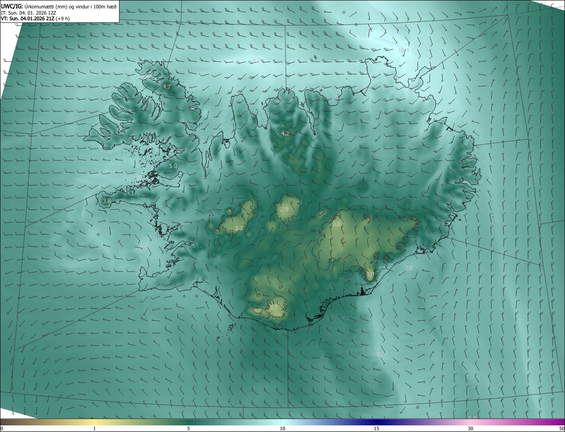Click the 5 tick on the color scale
The width and height of the screenshot is (565, 432).
(x=188, y=428)
